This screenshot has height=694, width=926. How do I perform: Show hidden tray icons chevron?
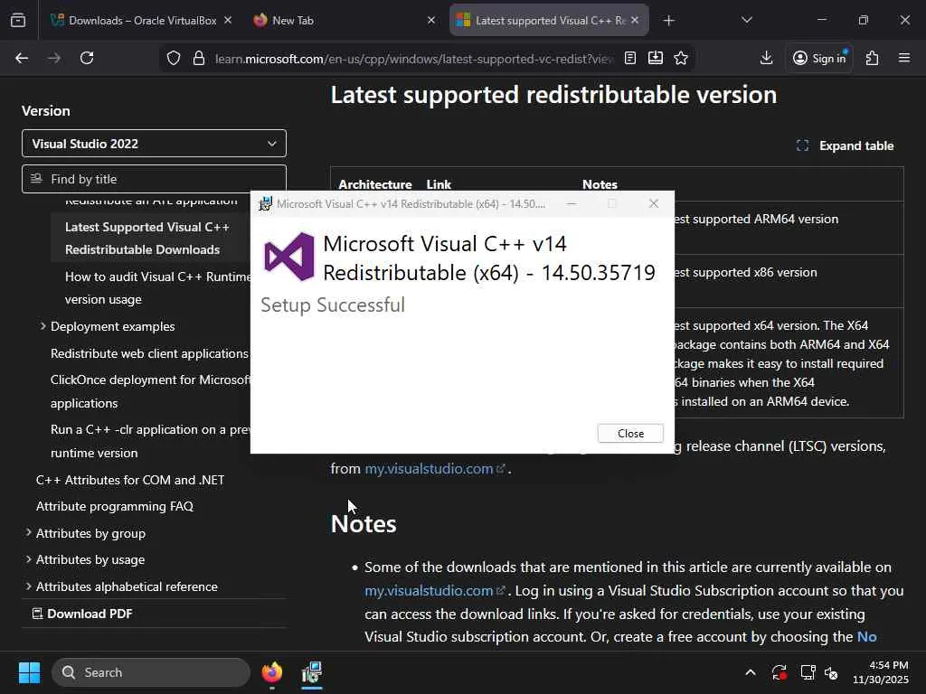point(750,672)
